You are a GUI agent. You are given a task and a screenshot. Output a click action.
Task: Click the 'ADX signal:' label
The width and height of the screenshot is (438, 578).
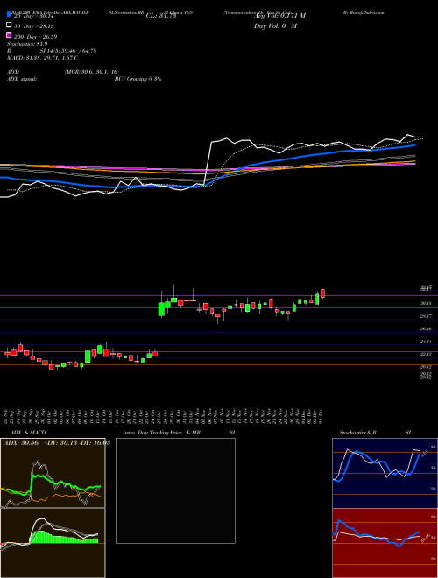22,79
